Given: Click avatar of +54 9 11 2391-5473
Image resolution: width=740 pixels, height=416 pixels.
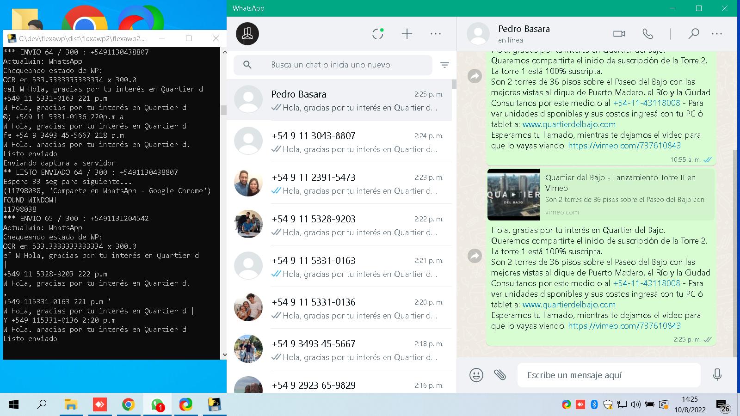Looking at the screenshot, I should pos(248,183).
